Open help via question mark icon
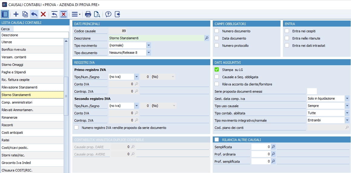This screenshot has width=351, height=173. [x=108, y=14]
